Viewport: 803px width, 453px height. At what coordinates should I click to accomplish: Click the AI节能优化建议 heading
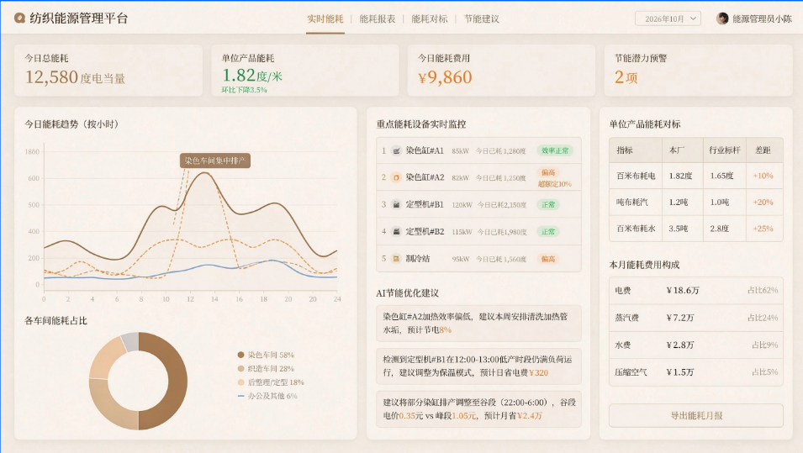tap(407, 293)
